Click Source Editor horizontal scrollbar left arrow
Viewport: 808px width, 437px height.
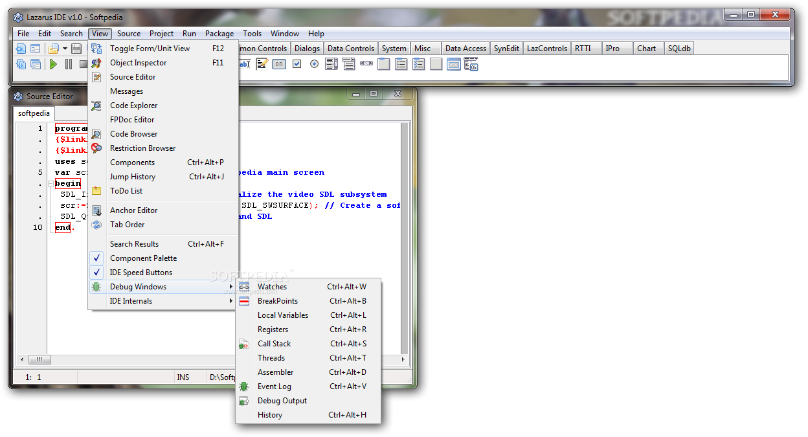tap(22, 359)
